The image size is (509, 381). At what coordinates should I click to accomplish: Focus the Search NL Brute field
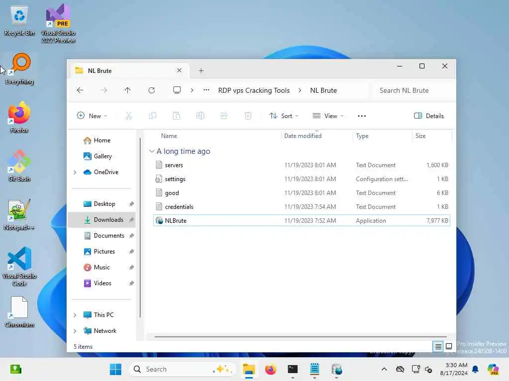click(x=412, y=90)
